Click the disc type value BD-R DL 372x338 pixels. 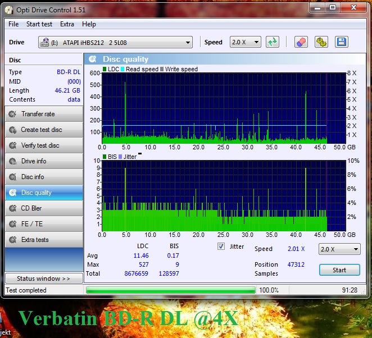point(69,72)
